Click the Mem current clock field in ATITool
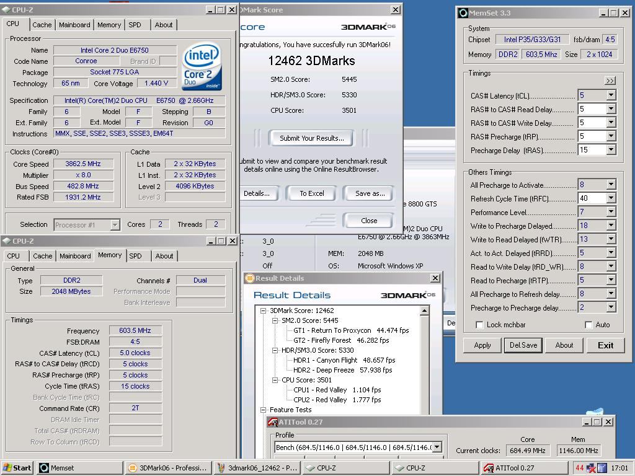 point(579,451)
